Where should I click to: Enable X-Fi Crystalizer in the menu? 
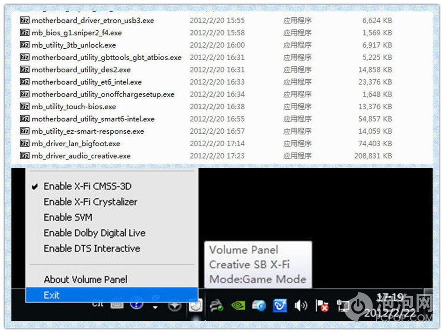tap(90, 202)
